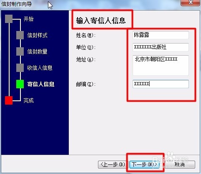This screenshot has height=174, width=201.
Task: Place cursor in 邮编 input field
Action: coord(161,84)
